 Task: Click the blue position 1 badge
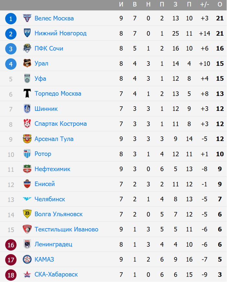tap(11, 19)
